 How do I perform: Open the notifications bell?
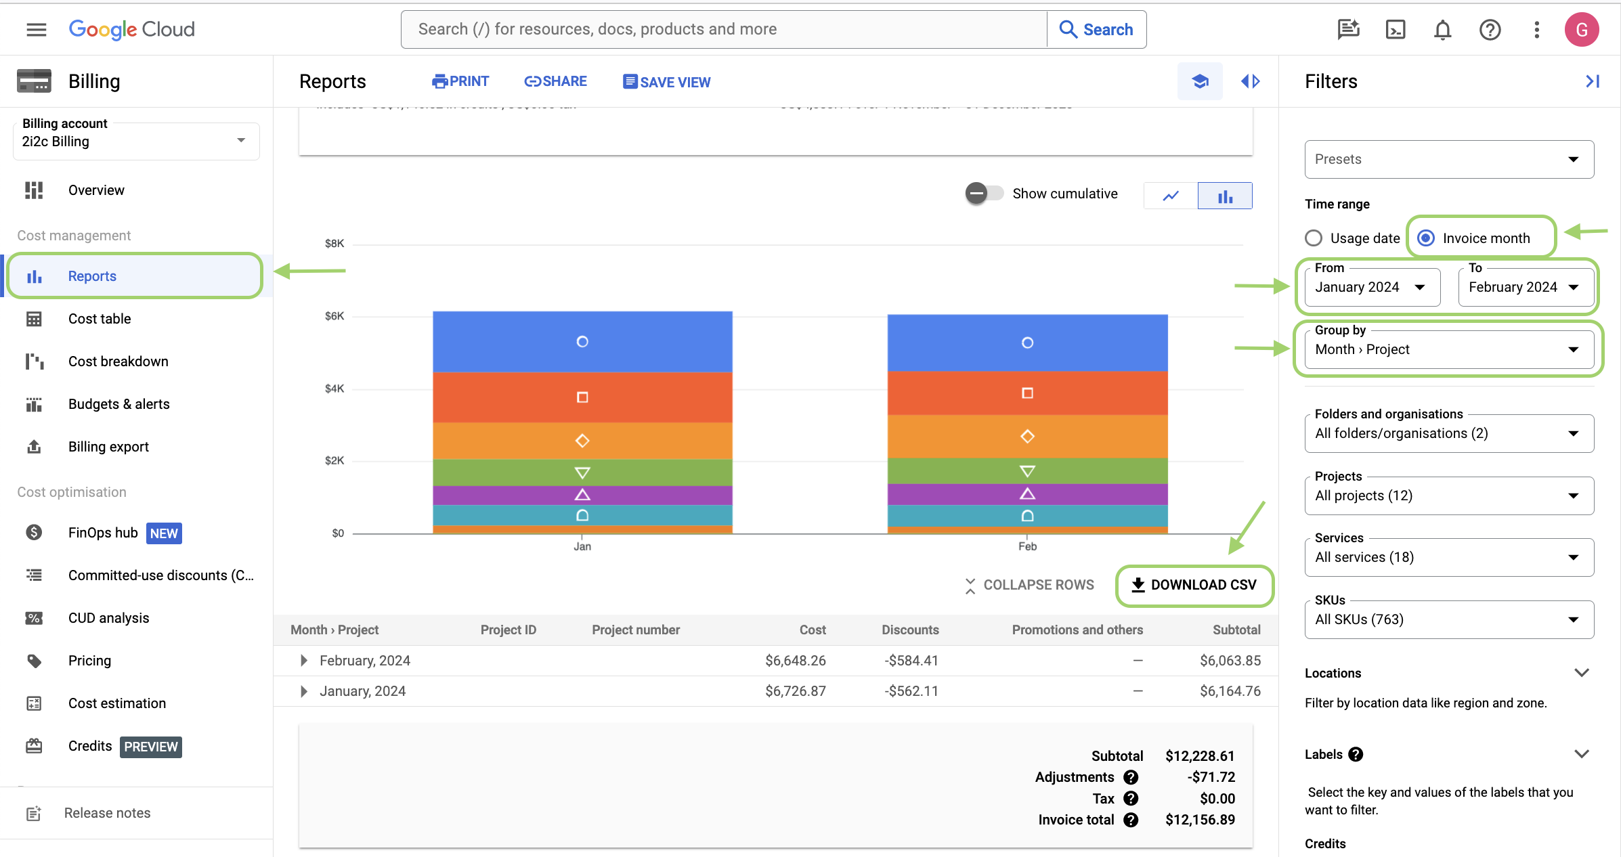1442,29
